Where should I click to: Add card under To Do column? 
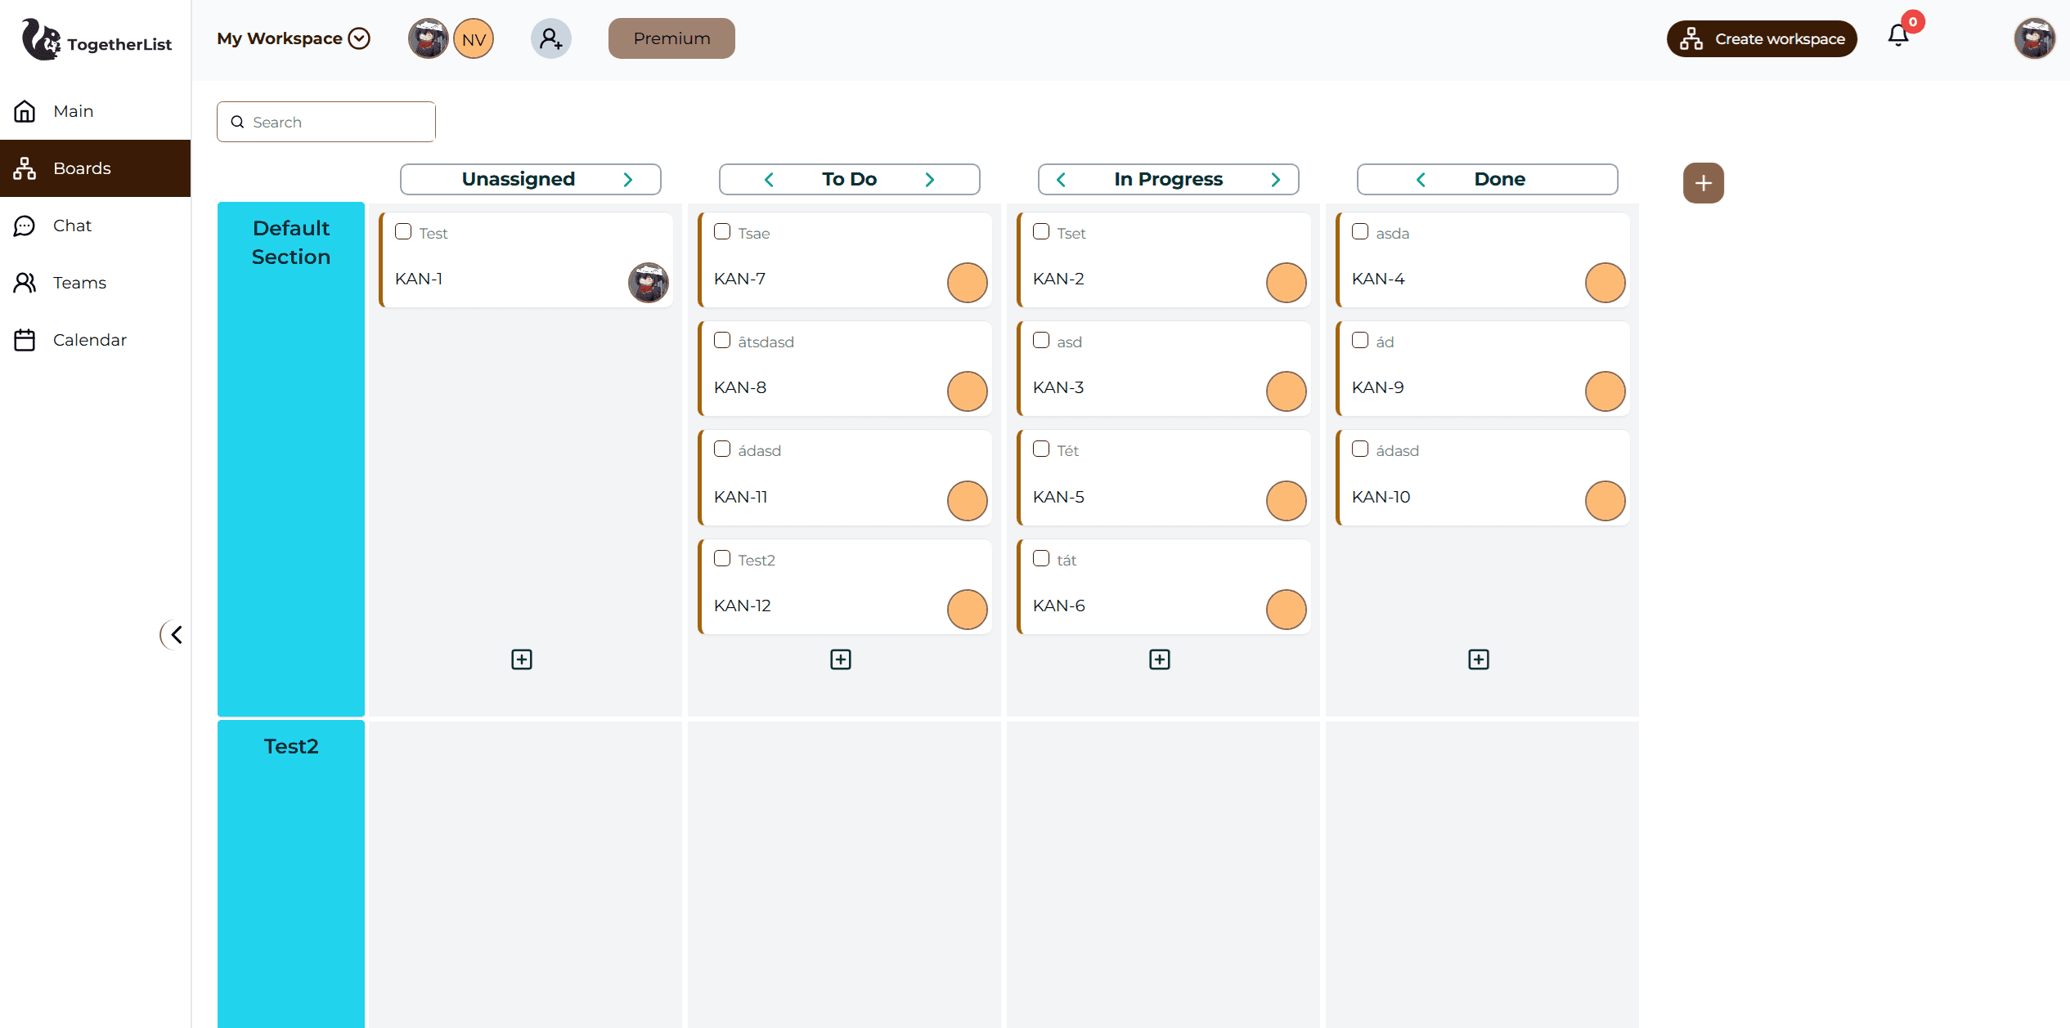pyautogui.click(x=840, y=659)
